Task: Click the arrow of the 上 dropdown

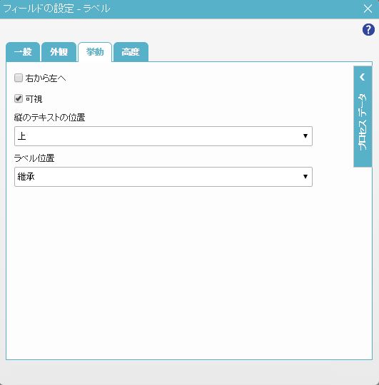Action: pyautogui.click(x=305, y=136)
